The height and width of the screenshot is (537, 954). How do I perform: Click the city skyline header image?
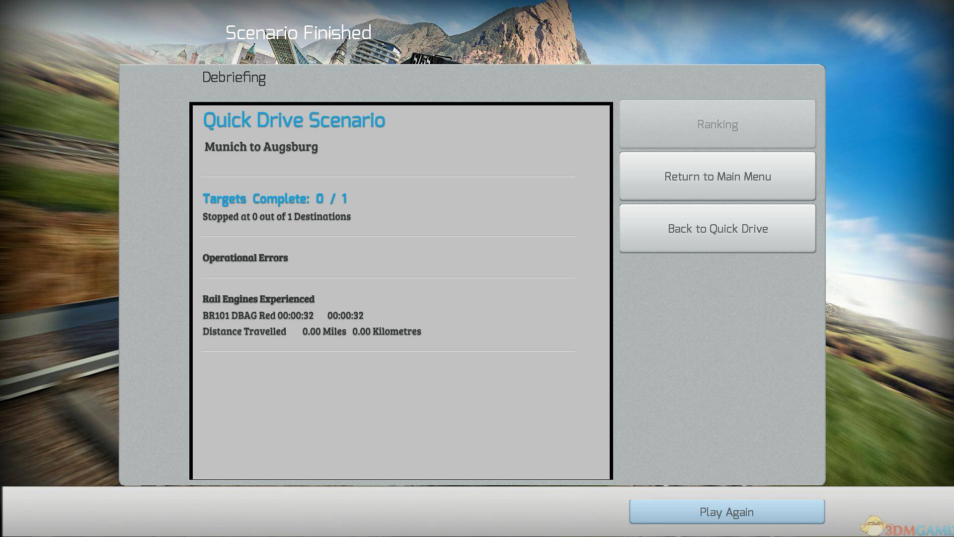pyautogui.click(x=318, y=52)
